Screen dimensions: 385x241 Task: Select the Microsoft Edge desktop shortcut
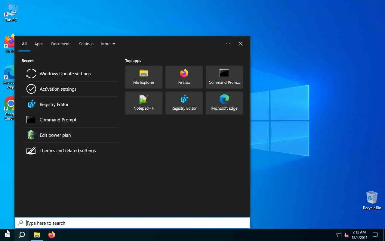tap(9, 78)
